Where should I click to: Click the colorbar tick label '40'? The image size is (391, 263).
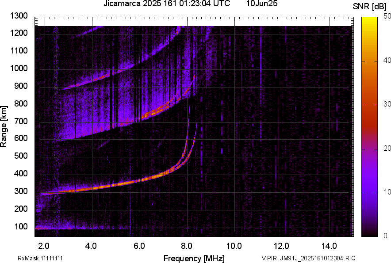[x=387, y=60]
